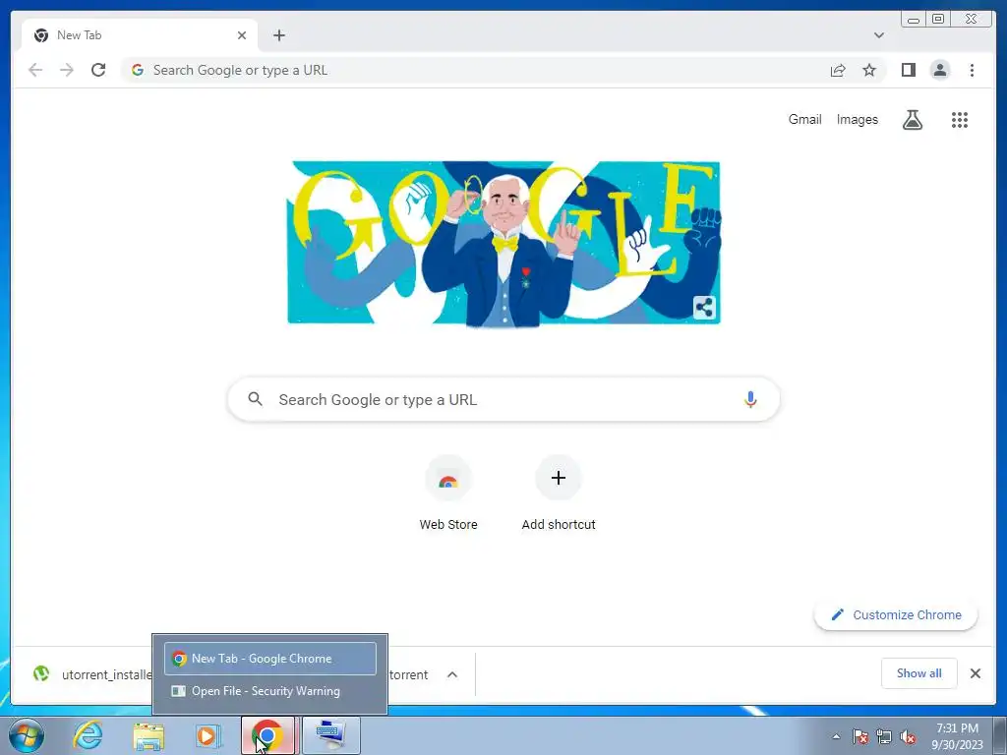Viewport: 1007px width, 755px height.
Task: Open the side panel icon
Action: [908, 70]
